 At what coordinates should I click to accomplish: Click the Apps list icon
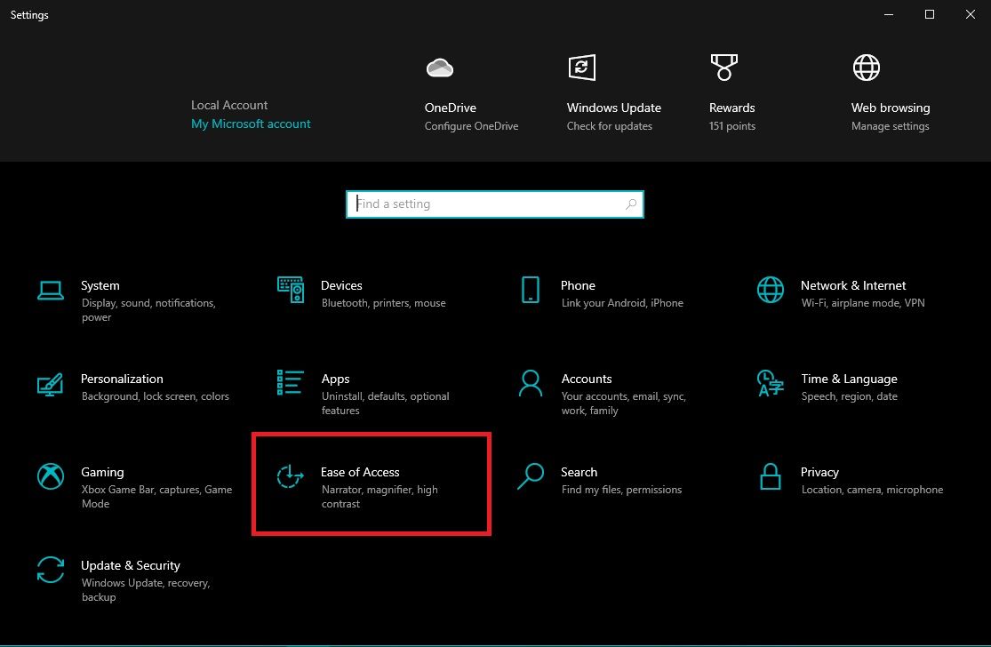[x=290, y=383]
